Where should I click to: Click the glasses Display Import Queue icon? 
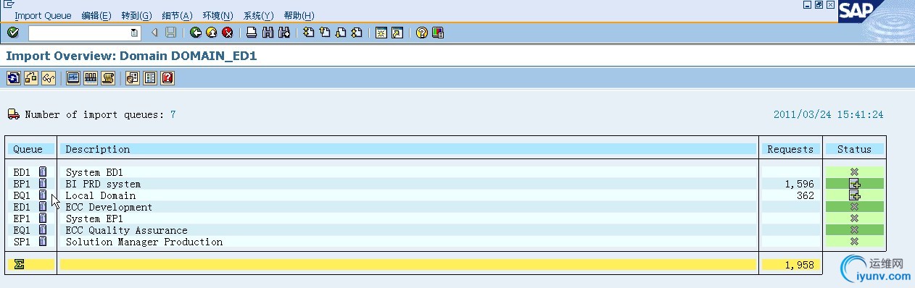(48, 77)
